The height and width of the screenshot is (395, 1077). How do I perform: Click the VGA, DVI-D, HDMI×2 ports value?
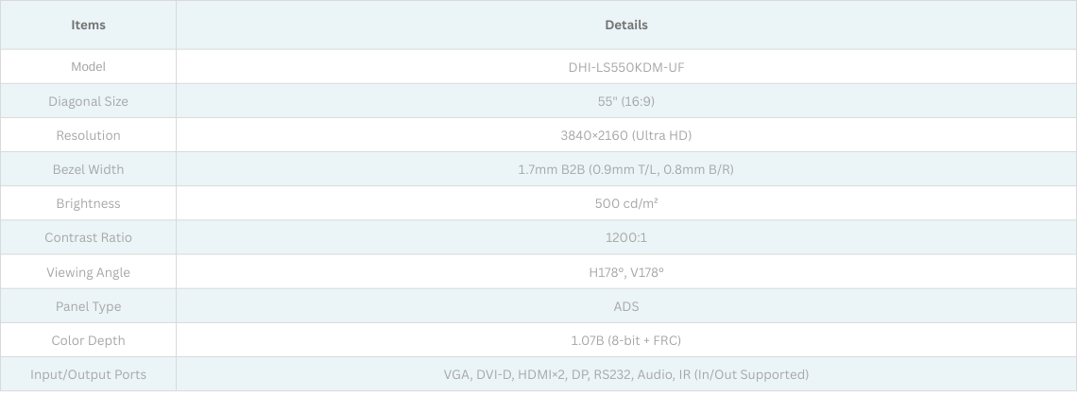[x=625, y=374]
